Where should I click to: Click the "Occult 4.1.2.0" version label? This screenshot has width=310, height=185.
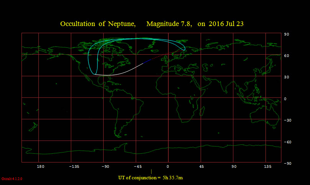pos(12,179)
